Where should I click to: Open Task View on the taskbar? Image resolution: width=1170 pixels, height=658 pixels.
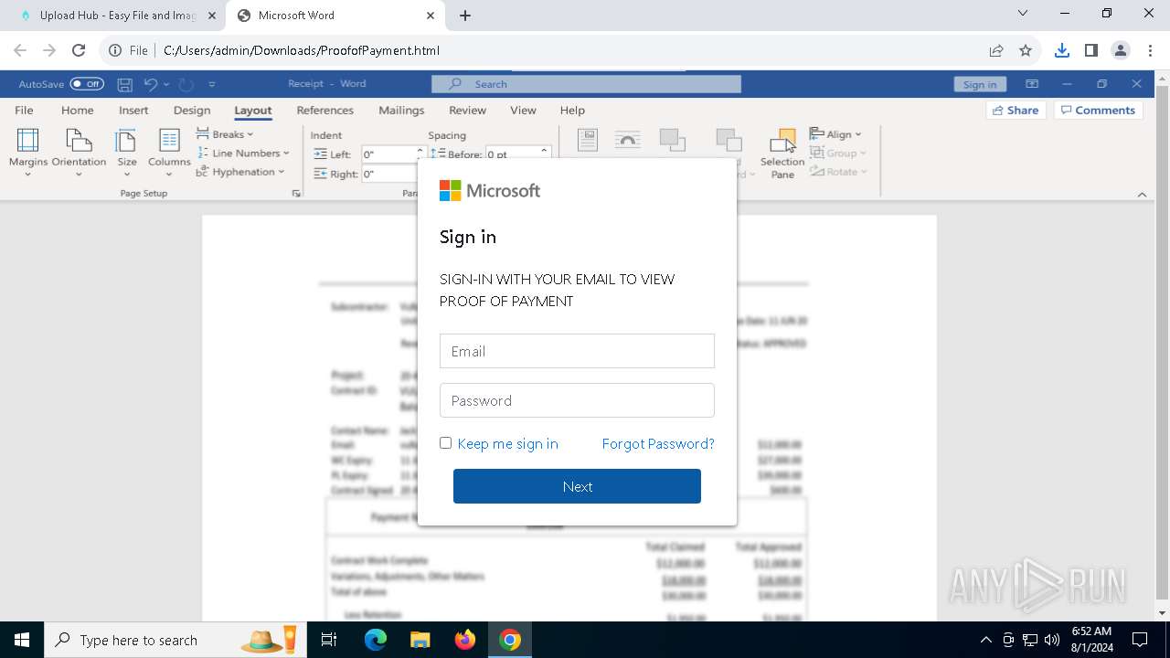pos(329,640)
